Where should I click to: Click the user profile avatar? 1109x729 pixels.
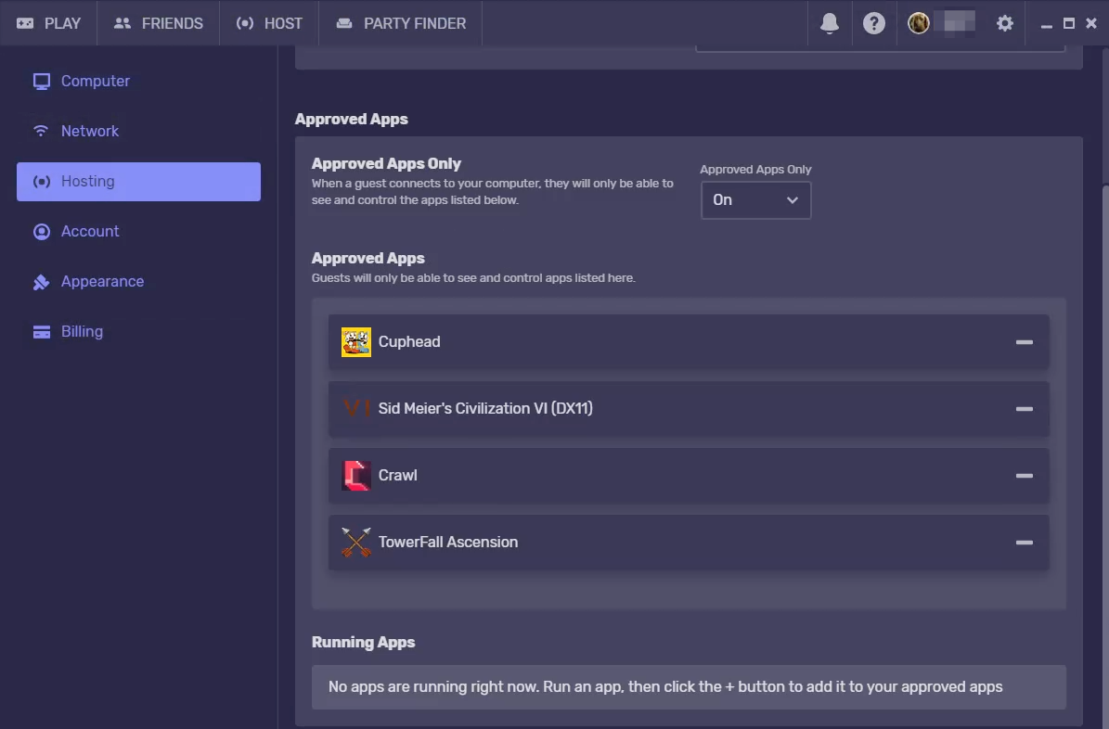tap(919, 23)
